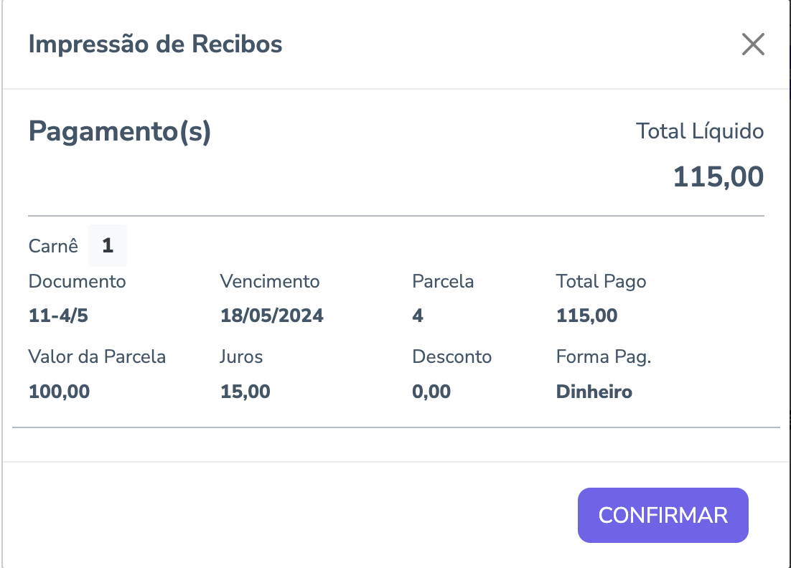Select the installment value 100,00
This screenshot has width=791, height=568.
59,392
